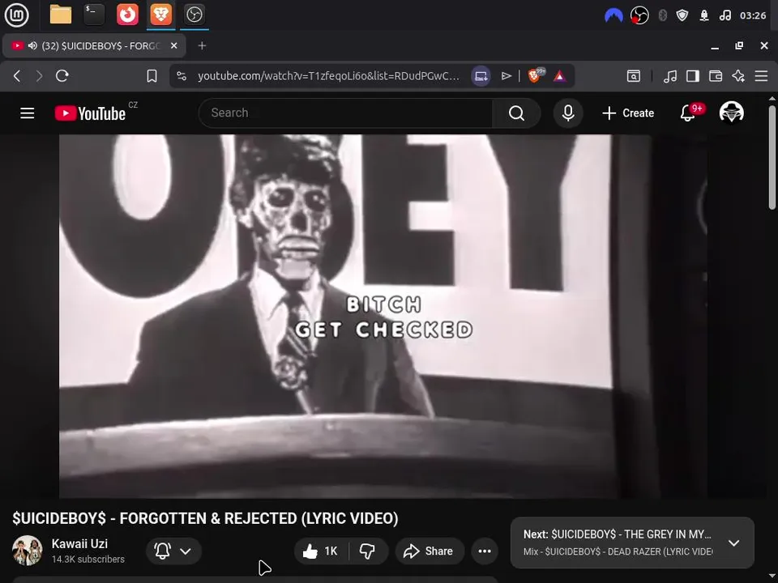Open the Kawaii Uzi channel name link
Image resolution: width=778 pixels, height=583 pixels.
(79, 543)
